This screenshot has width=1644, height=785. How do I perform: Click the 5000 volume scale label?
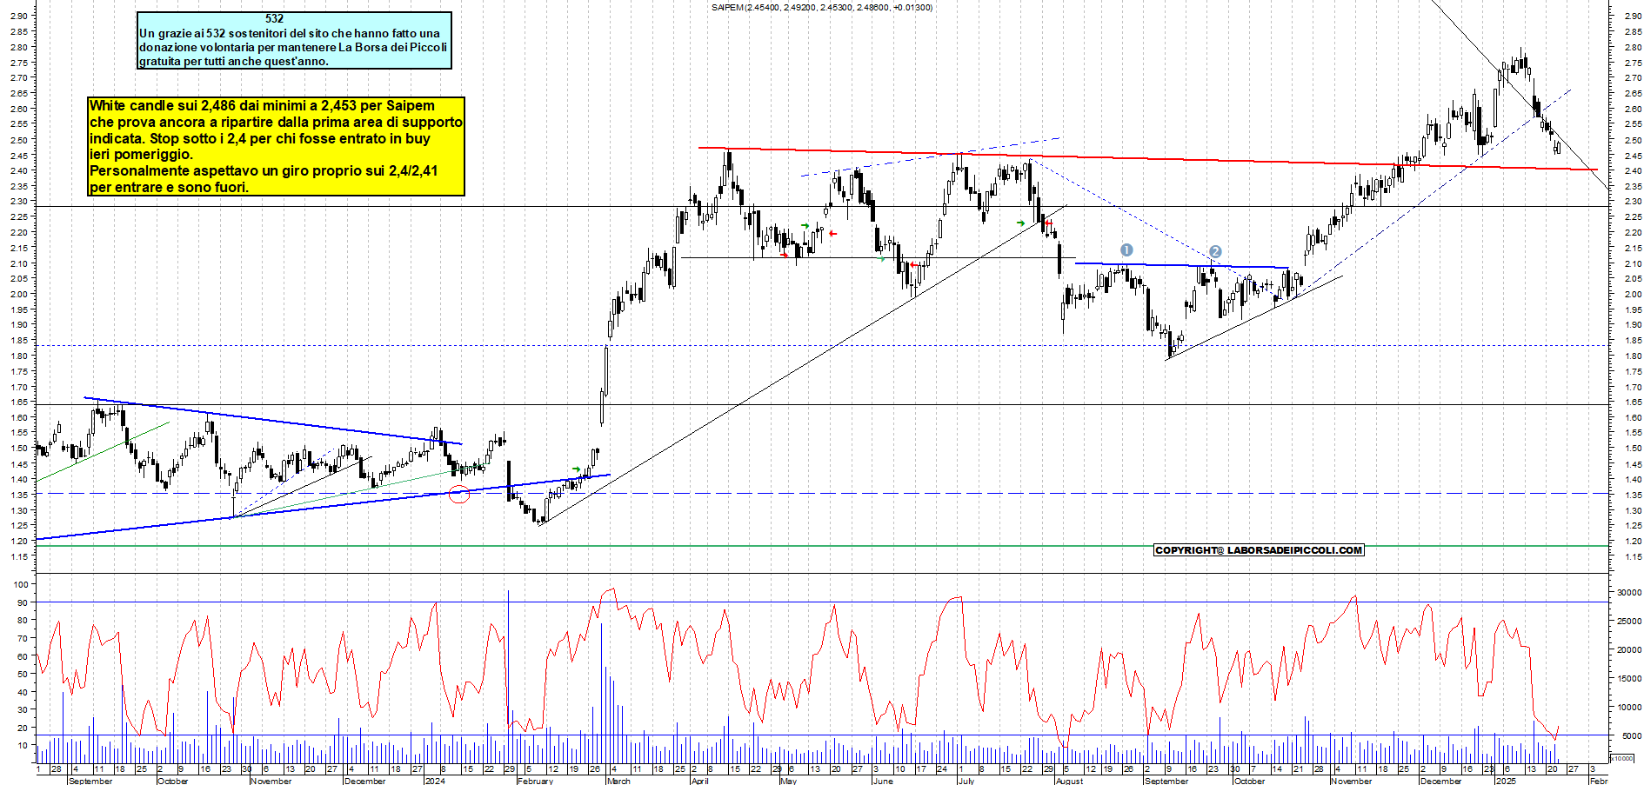[x=1632, y=735]
